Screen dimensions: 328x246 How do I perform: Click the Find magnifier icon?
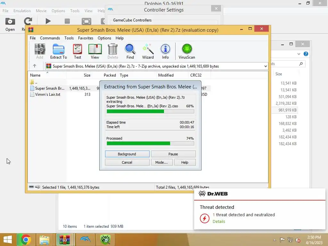click(x=130, y=51)
